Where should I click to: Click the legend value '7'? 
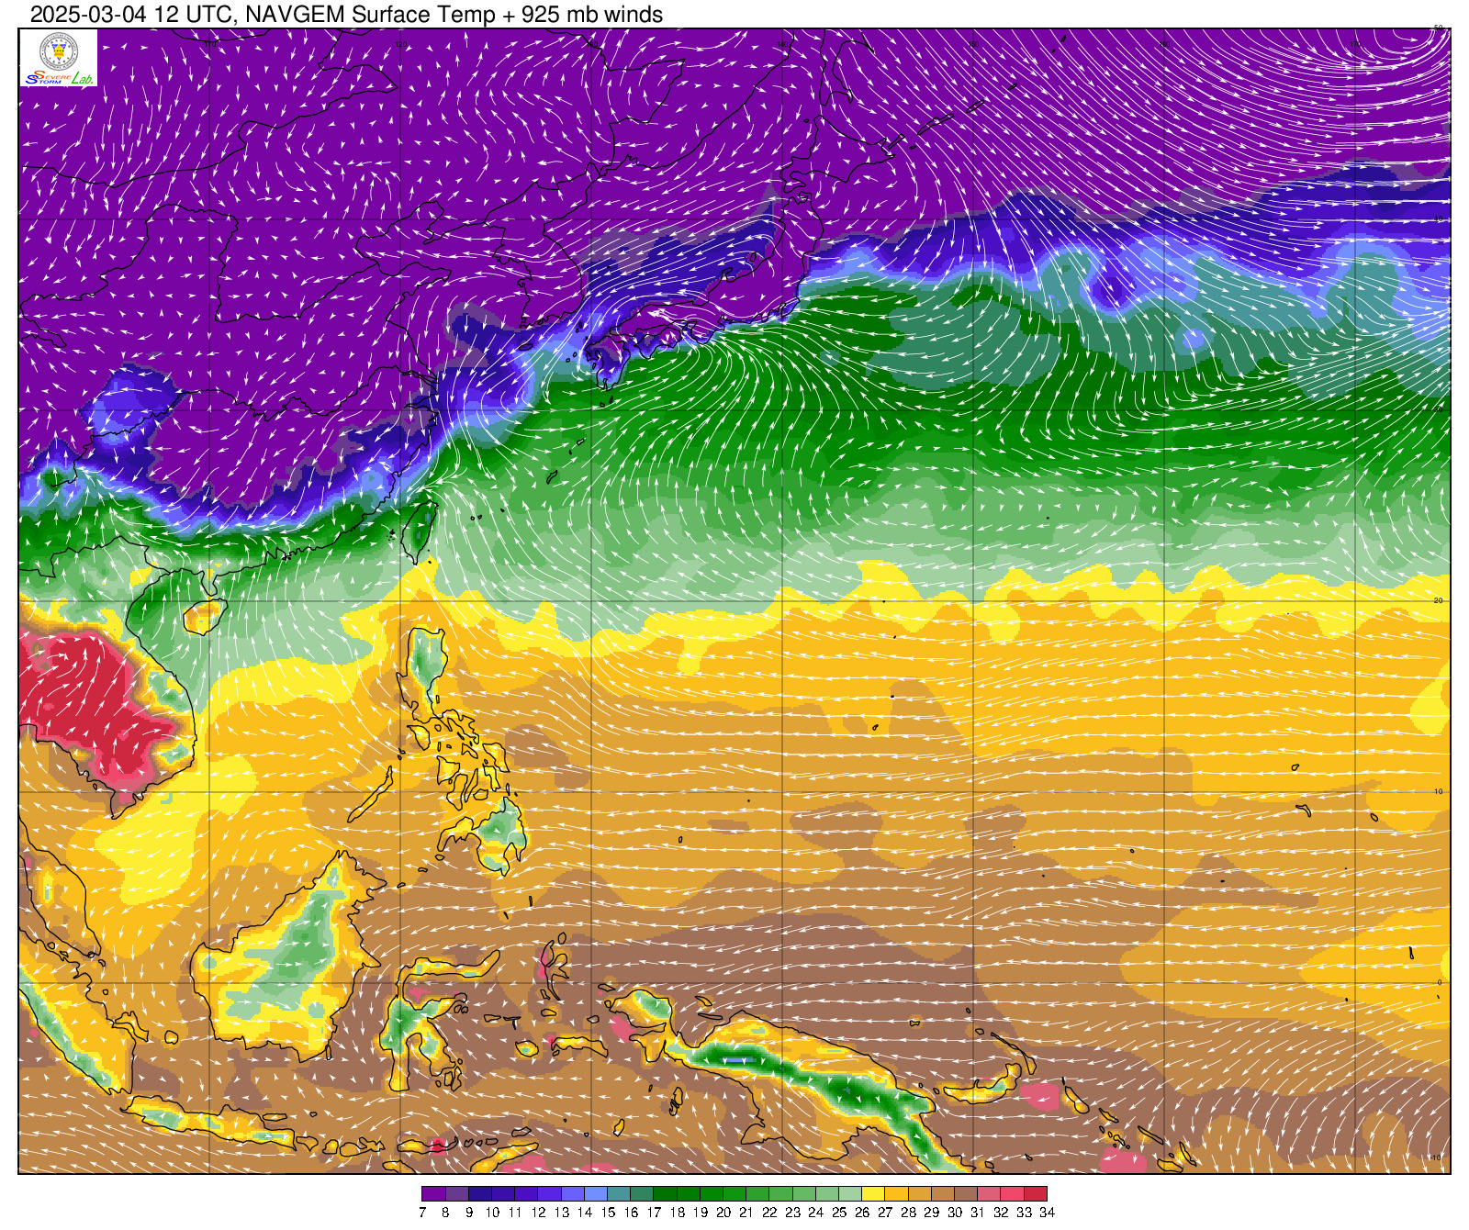[x=422, y=1212]
